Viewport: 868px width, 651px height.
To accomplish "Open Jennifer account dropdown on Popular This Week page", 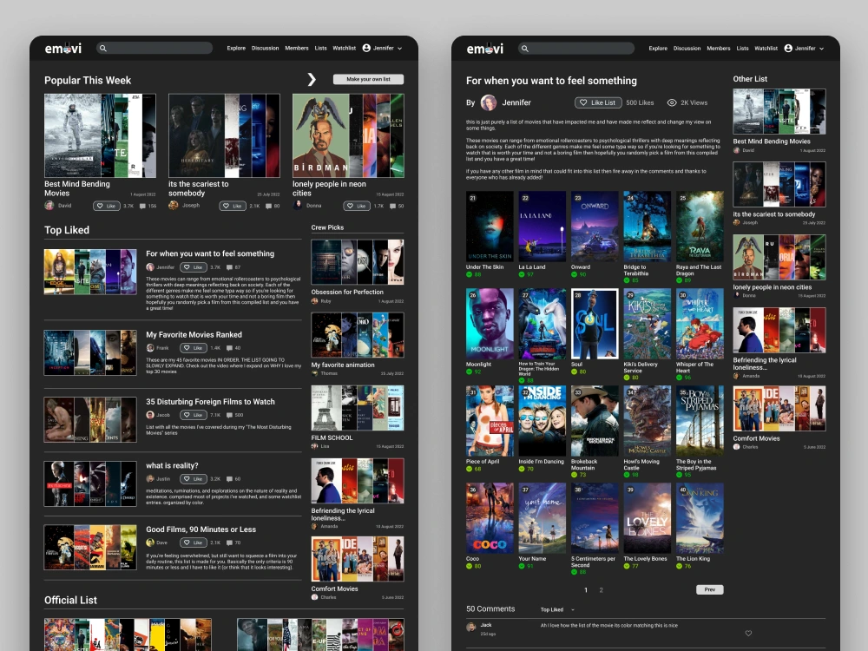I will [383, 48].
